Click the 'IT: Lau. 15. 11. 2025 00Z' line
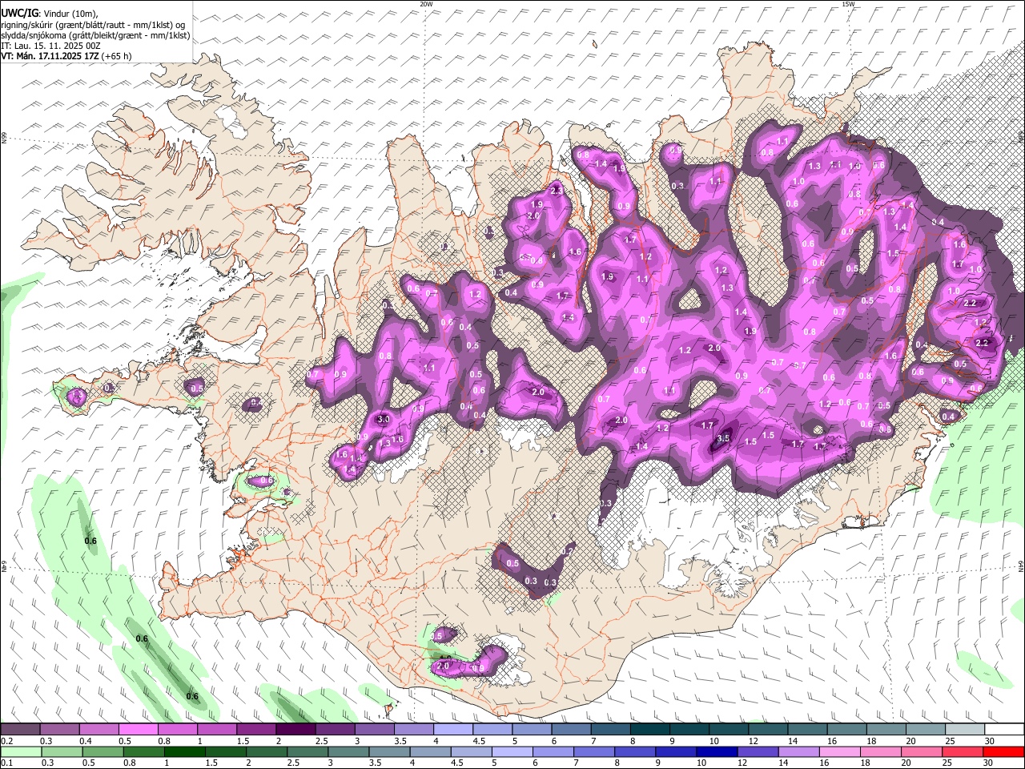The width and height of the screenshot is (1025, 769). tap(50, 46)
